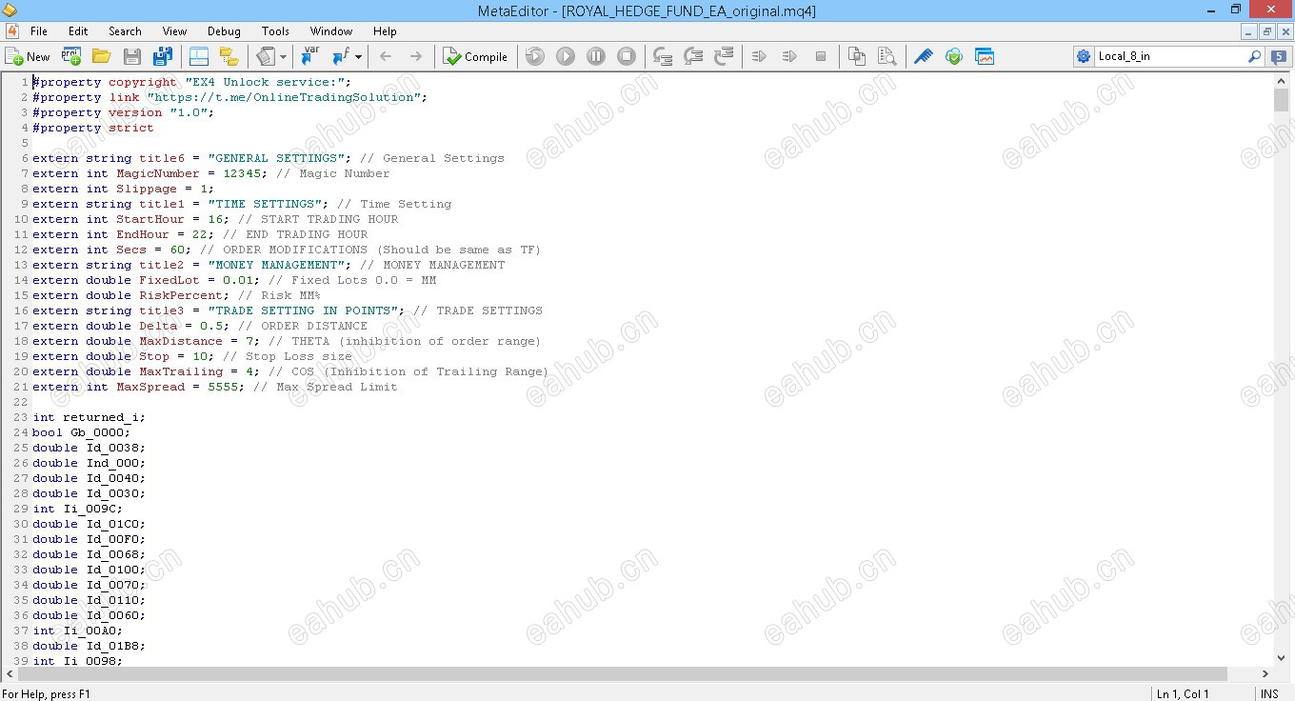Image resolution: width=1295 pixels, height=701 pixels.
Task: Save the current file with single floppy icon
Action: click(x=132, y=56)
